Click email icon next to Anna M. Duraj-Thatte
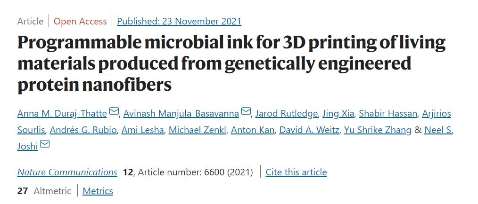Viewport: 478px width, 204px height. 114,111
